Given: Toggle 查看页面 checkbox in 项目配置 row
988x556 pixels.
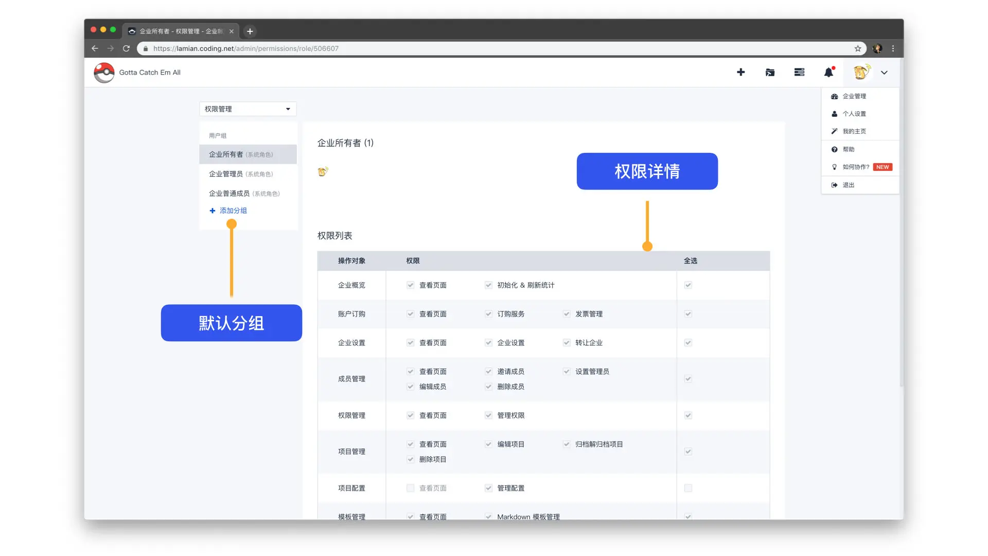Looking at the screenshot, I should point(410,488).
